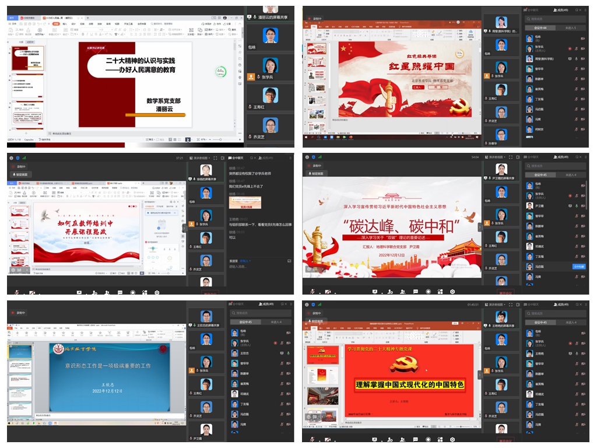The width and height of the screenshot is (597, 448).
Task: Open the members icon in 碳达峰 meeting toolbar
Action: pyautogui.click(x=402, y=292)
